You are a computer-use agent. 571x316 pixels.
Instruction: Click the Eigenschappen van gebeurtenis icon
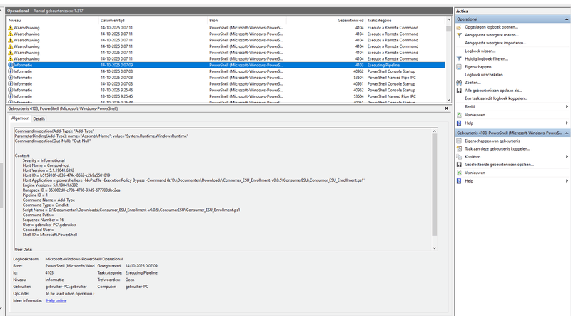[x=459, y=141]
